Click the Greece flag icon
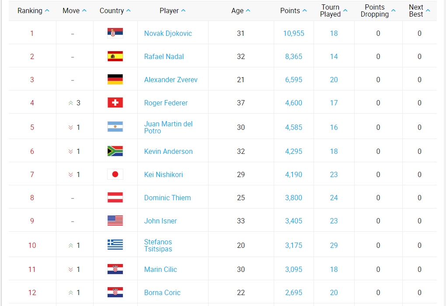The height and width of the screenshot is (306, 446). pyautogui.click(x=115, y=244)
